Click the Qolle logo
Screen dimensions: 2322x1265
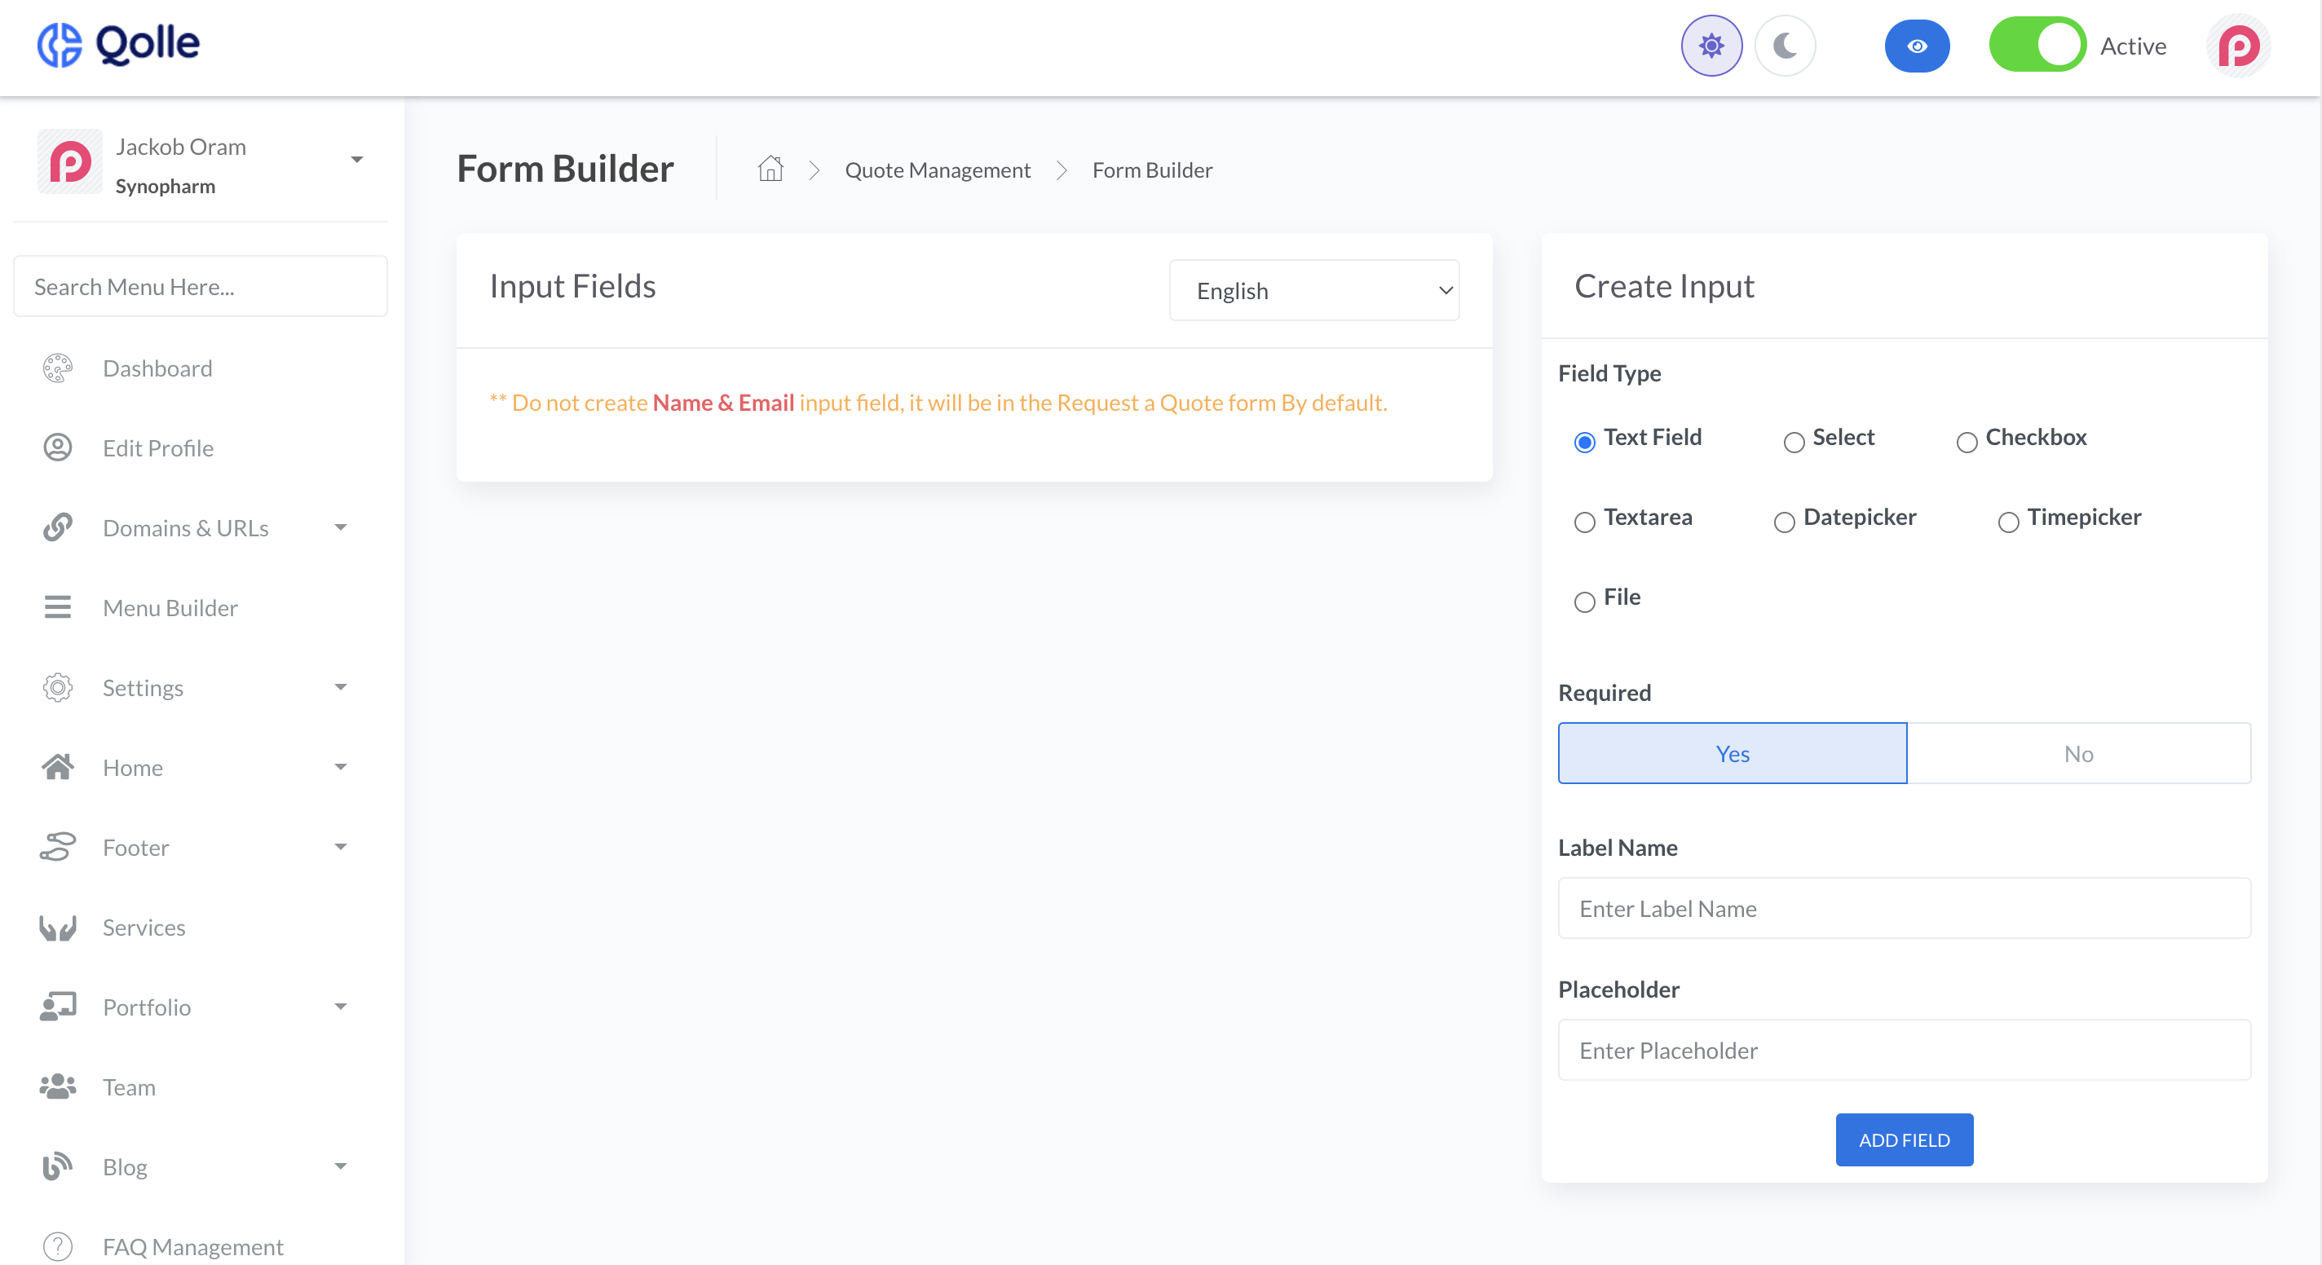(118, 44)
